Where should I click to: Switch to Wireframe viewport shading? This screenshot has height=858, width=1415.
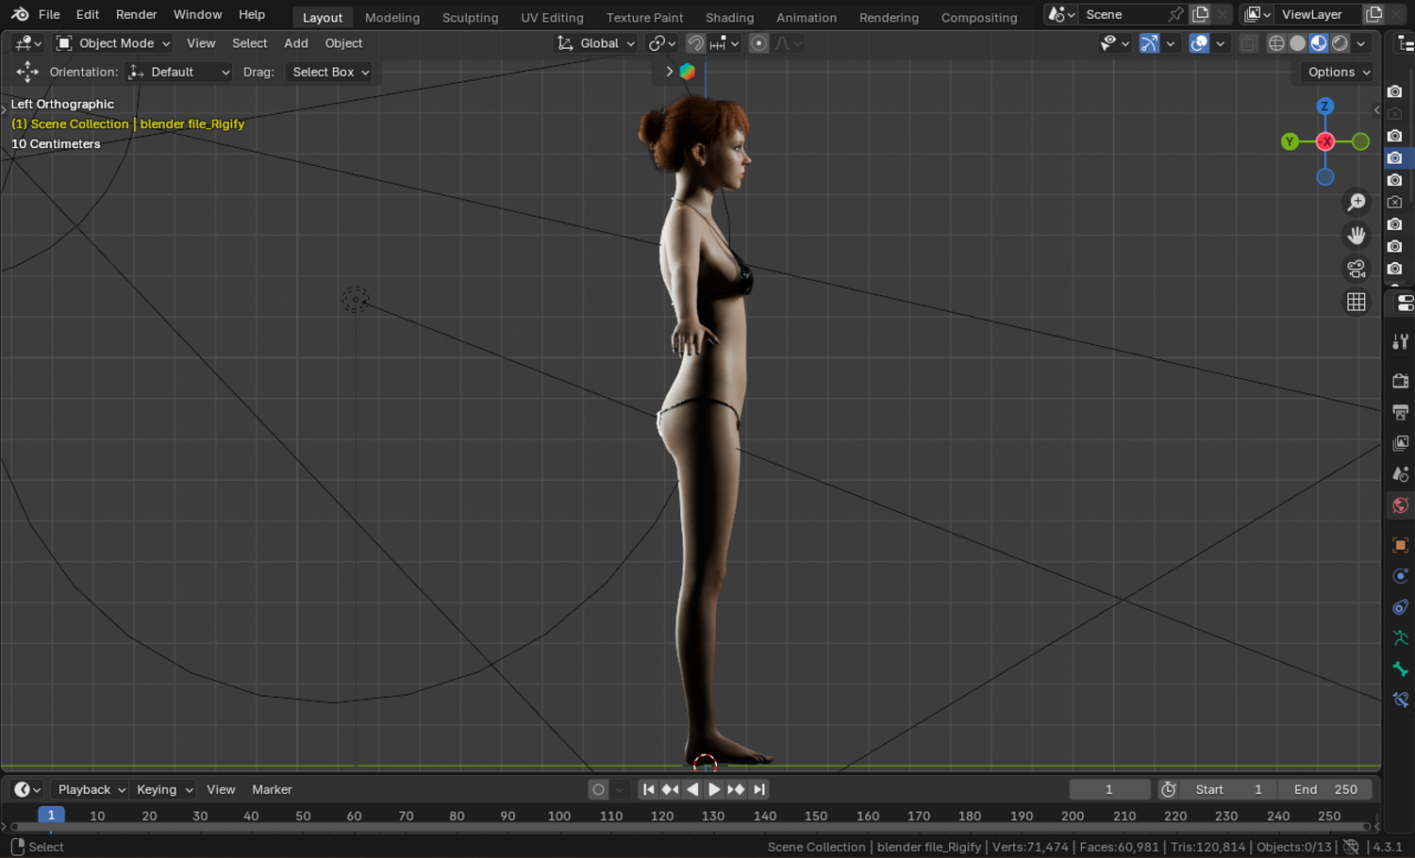click(1276, 43)
